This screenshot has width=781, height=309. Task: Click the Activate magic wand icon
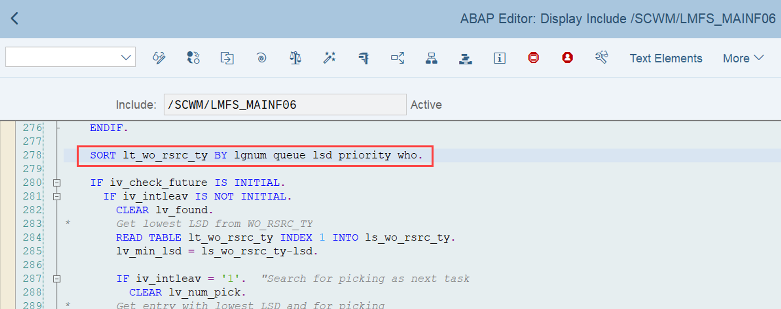click(x=329, y=58)
